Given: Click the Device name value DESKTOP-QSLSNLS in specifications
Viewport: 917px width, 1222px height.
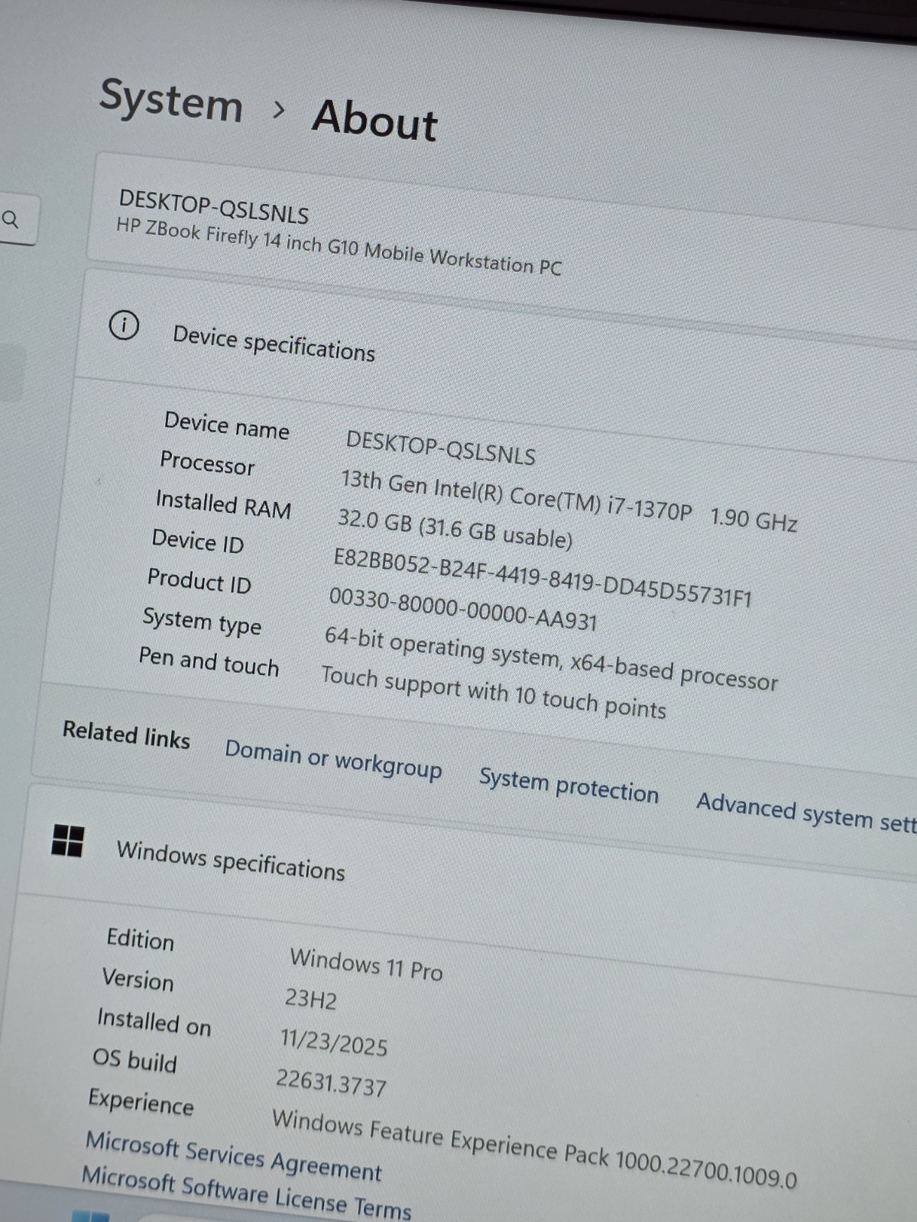Looking at the screenshot, I should (441, 448).
